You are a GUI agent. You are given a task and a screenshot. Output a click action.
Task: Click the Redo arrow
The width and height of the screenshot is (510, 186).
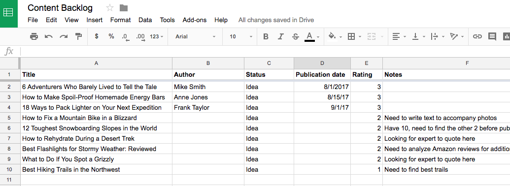pyautogui.click(x=64, y=36)
